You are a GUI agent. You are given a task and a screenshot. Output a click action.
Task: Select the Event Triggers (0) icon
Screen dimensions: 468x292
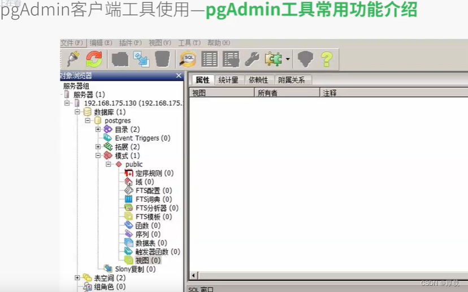108,138
